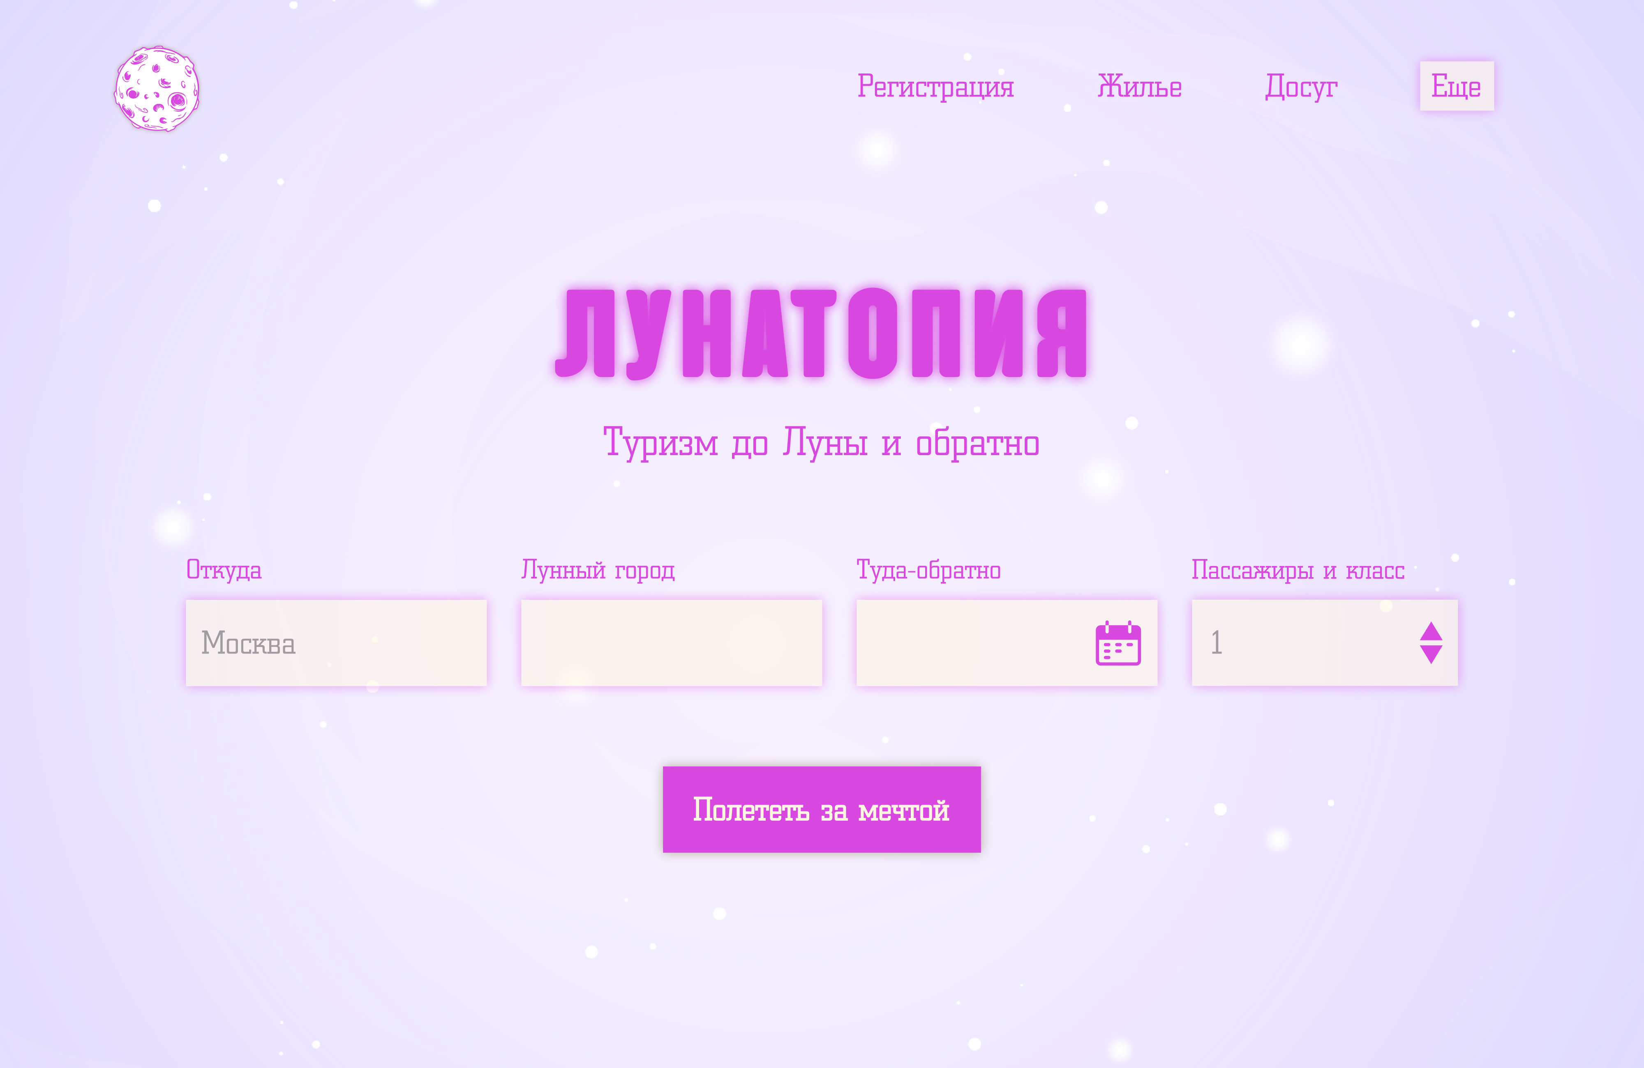
Task: Click the Лунный город label
Action: tap(598, 570)
